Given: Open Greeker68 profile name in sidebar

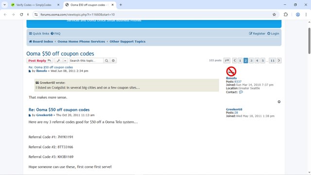Looking at the screenshot, I should click(x=234, y=109).
